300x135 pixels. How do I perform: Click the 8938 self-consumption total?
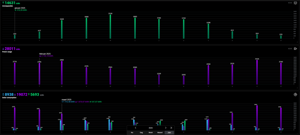click(x=9, y=94)
